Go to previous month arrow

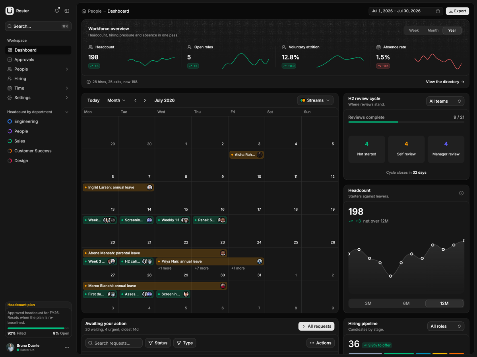(136, 100)
